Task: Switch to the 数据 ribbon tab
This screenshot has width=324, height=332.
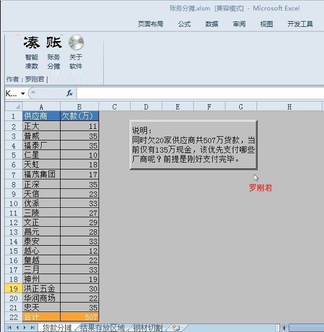Action: (x=212, y=24)
